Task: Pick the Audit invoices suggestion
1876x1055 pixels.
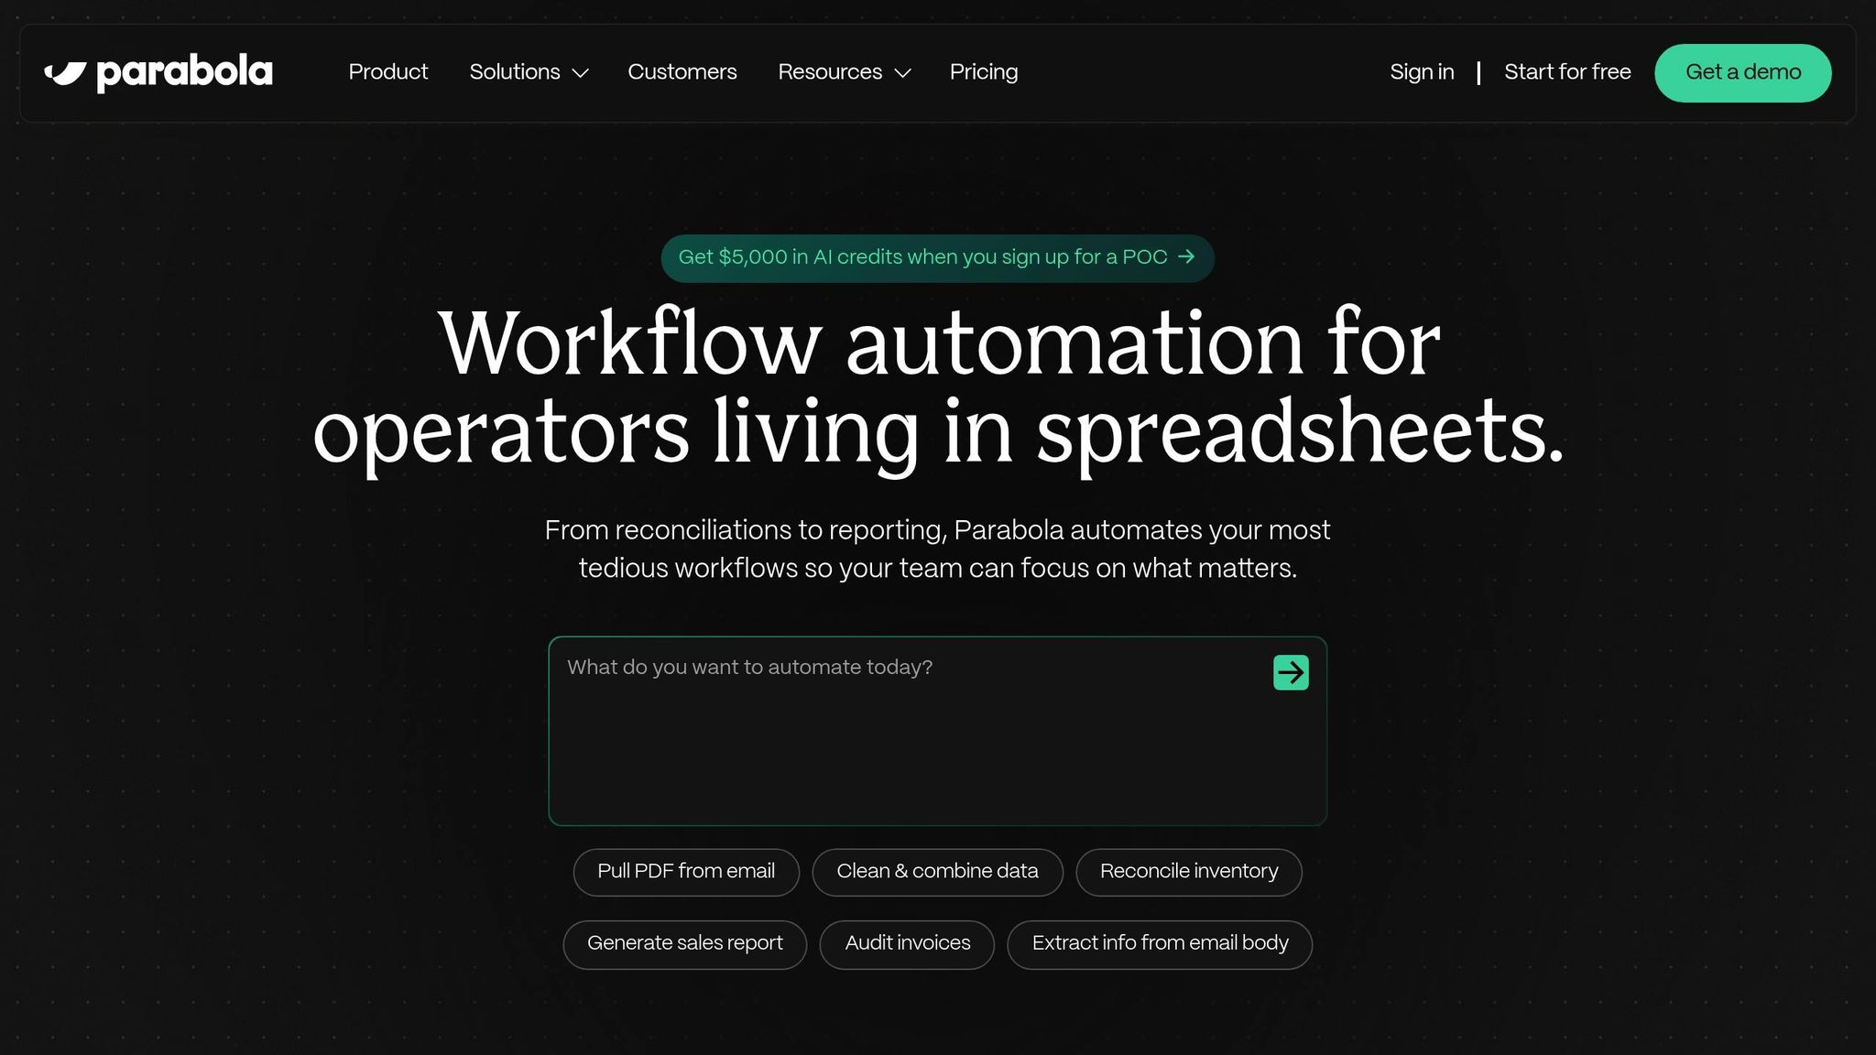Action: pyautogui.click(x=907, y=943)
